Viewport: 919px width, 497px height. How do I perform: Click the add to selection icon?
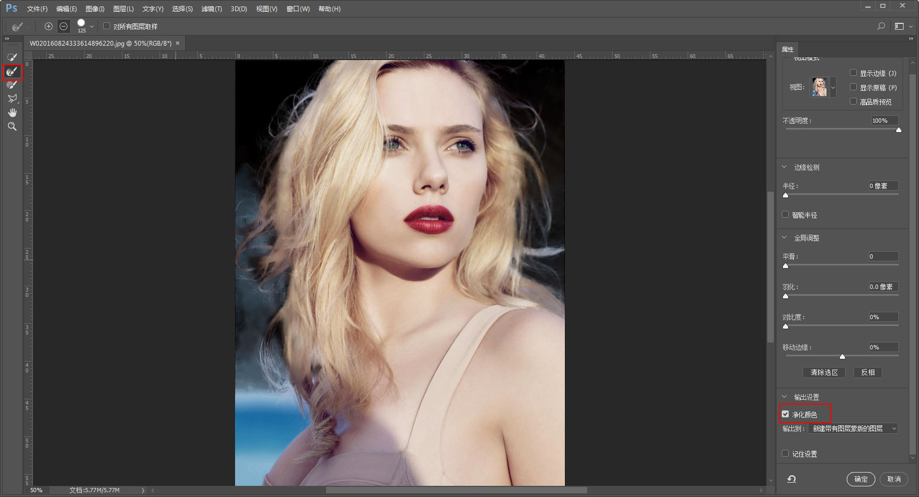(x=48, y=26)
